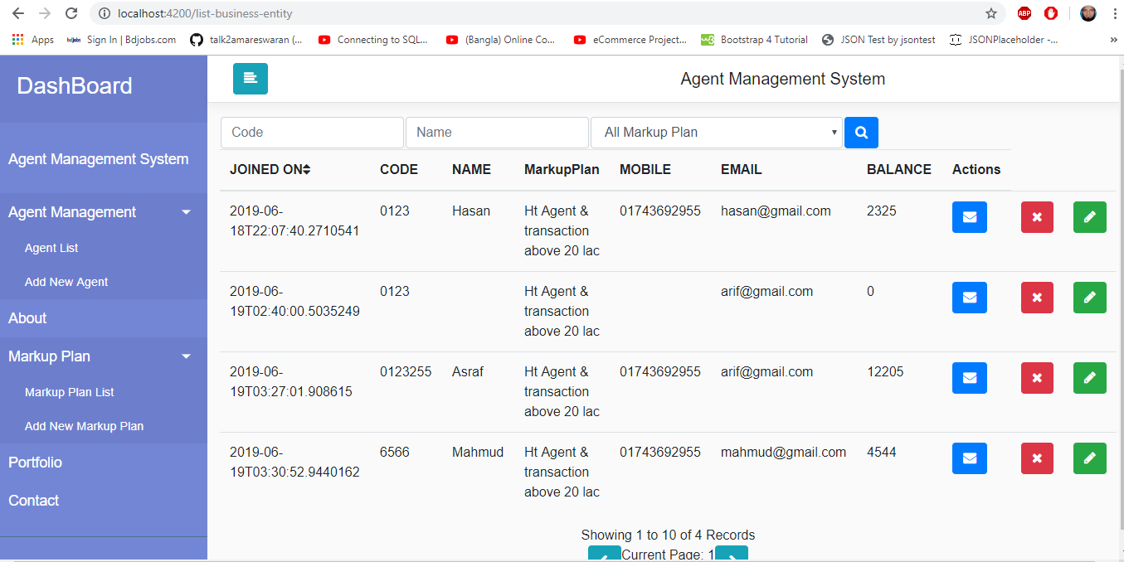Go to next page with right arrow
This screenshot has height=562, width=1124.
[732, 554]
